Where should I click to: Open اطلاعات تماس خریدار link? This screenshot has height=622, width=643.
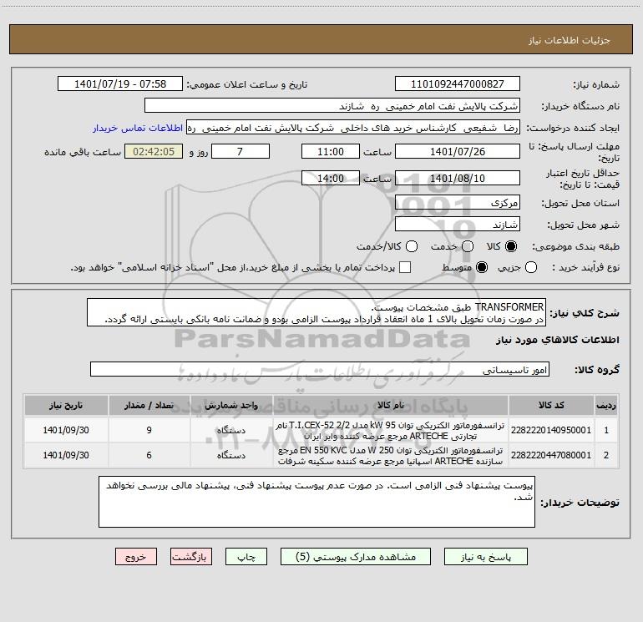(x=138, y=128)
